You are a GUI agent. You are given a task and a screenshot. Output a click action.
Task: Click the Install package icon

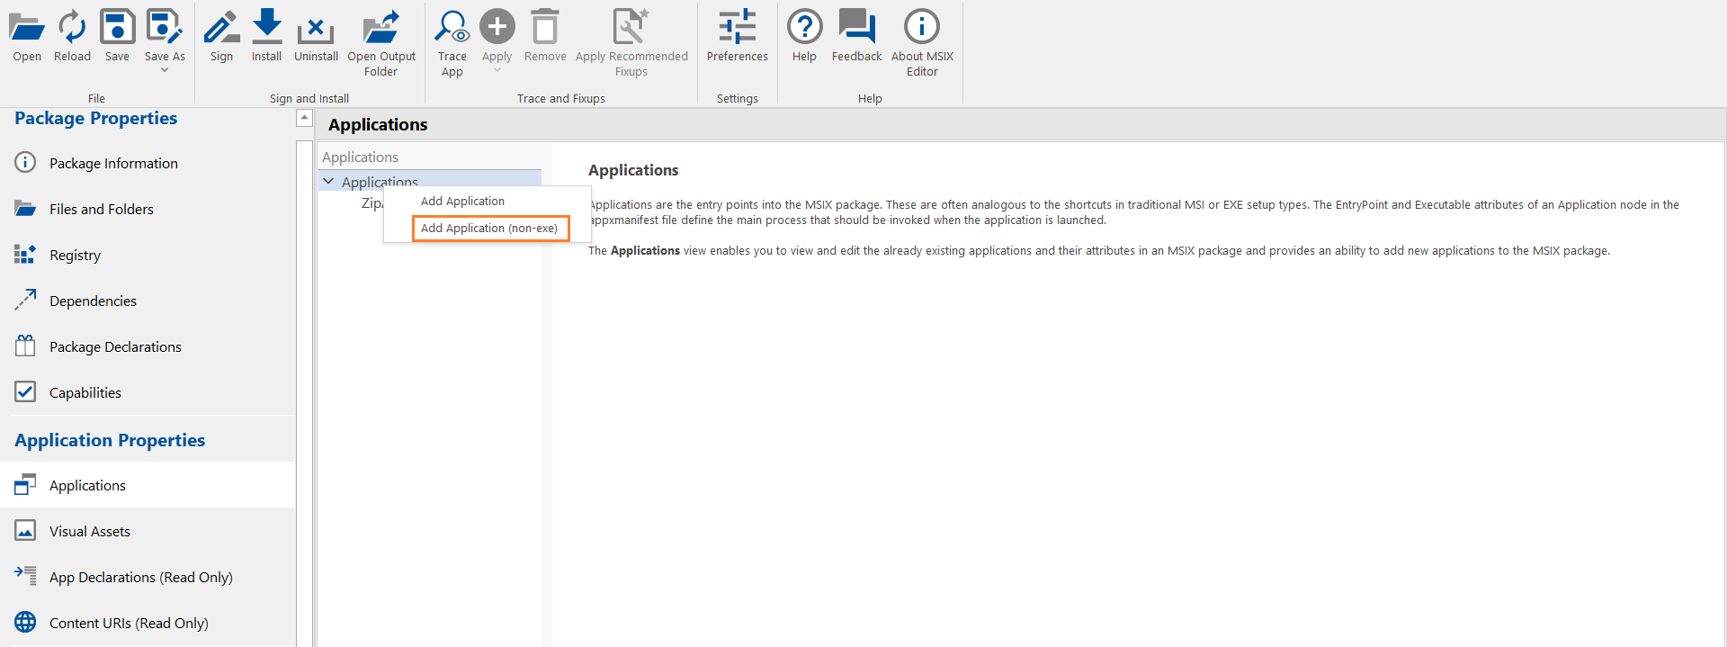266,28
